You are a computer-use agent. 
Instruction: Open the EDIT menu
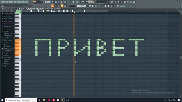[x=4, y=2]
